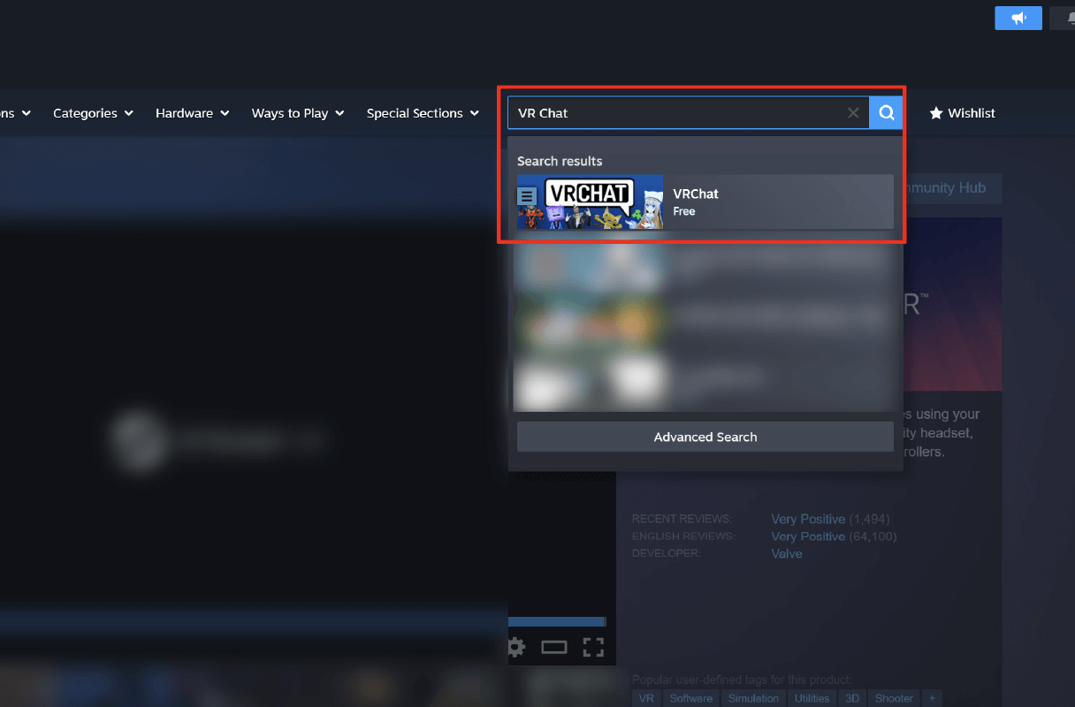Expand the Ways to Play menu
This screenshot has height=707, width=1075.
pyautogui.click(x=297, y=113)
